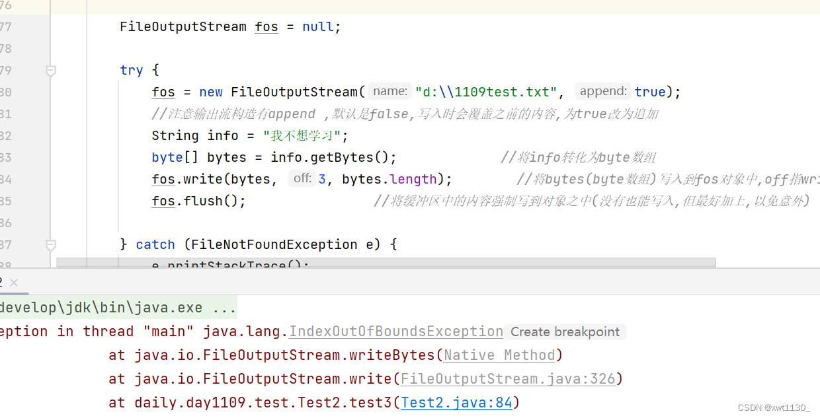Collapse the catch block fold marker

click(x=51, y=244)
